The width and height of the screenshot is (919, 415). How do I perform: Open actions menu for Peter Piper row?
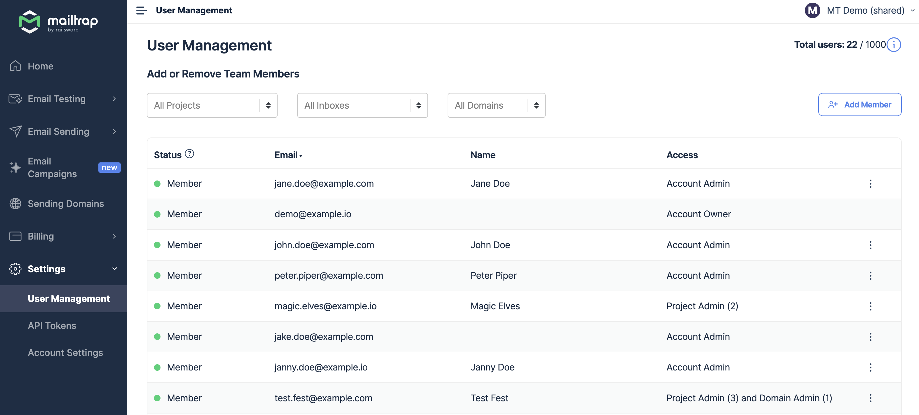(870, 276)
